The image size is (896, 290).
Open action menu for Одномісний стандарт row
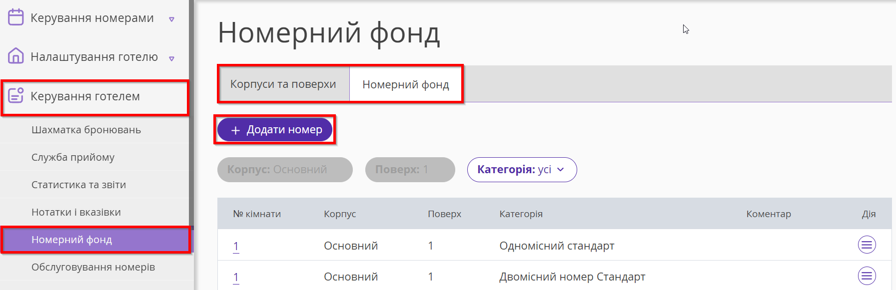[867, 245]
